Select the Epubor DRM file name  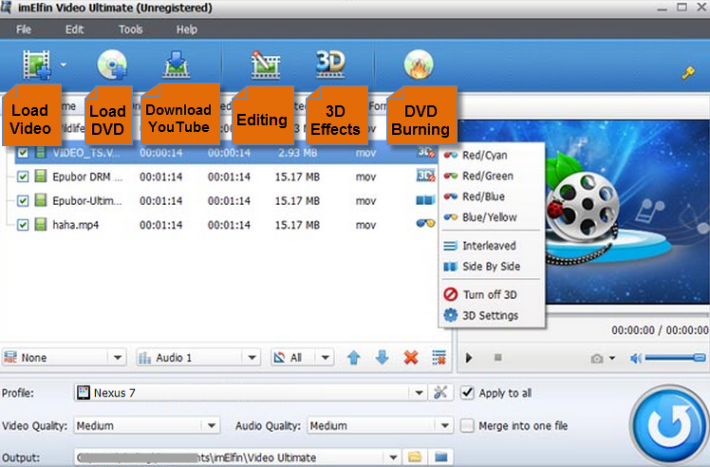coord(87,177)
